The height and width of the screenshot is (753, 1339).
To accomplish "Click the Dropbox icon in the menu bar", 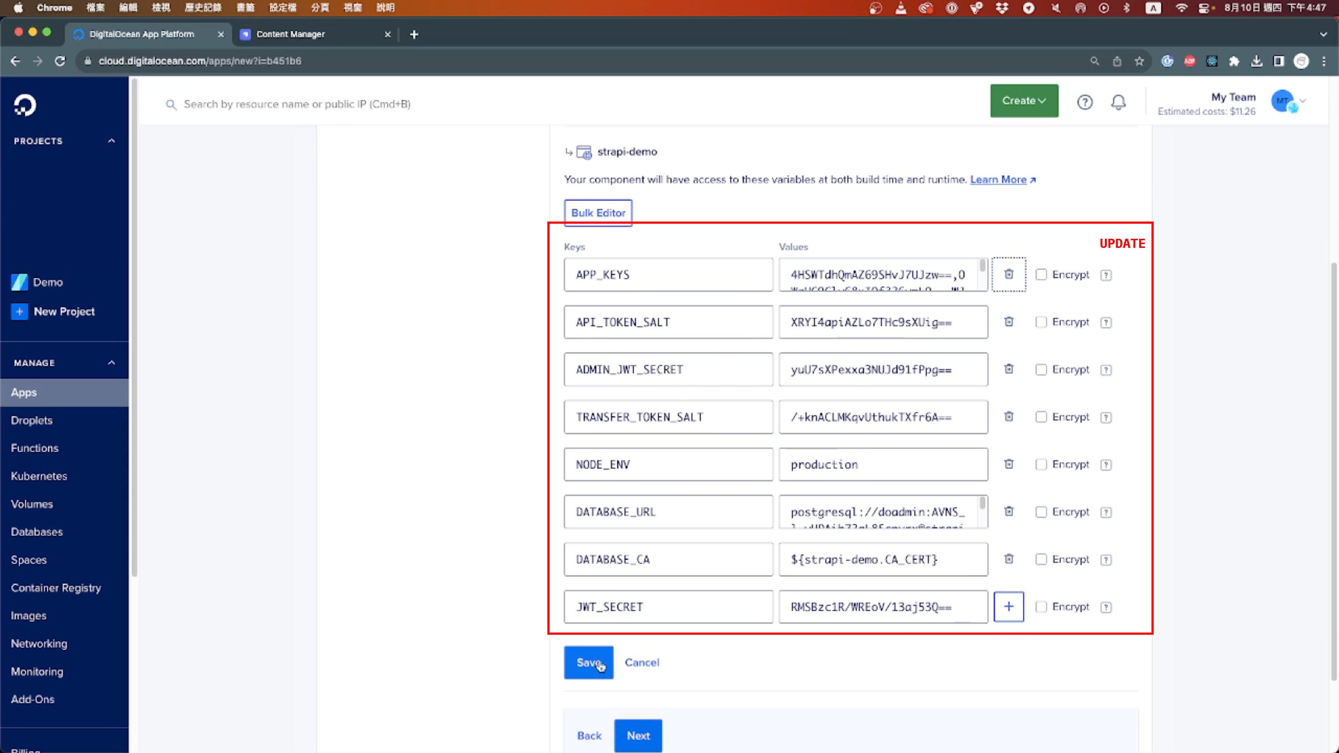I will [1002, 8].
